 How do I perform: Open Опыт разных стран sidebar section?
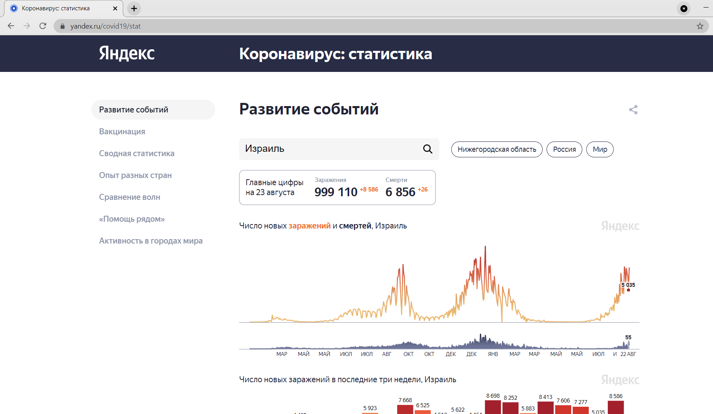135,175
